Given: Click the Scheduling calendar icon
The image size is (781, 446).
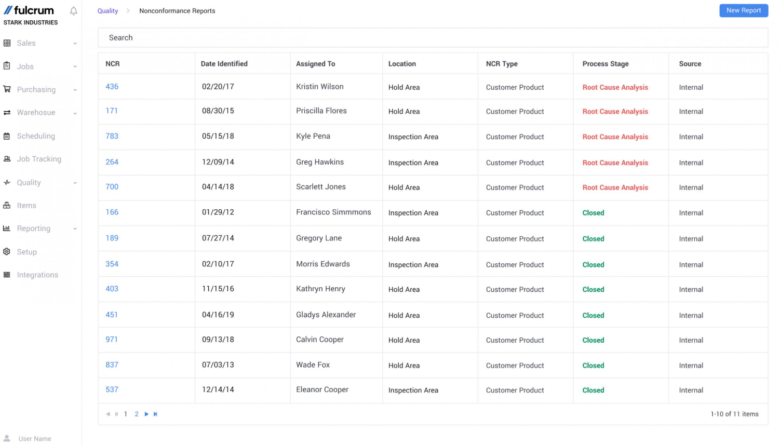Looking at the screenshot, I should tap(7, 136).
